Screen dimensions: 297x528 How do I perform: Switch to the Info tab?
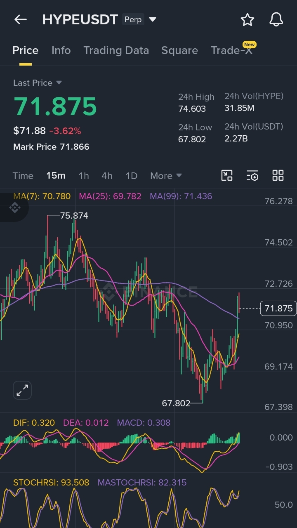61,50
